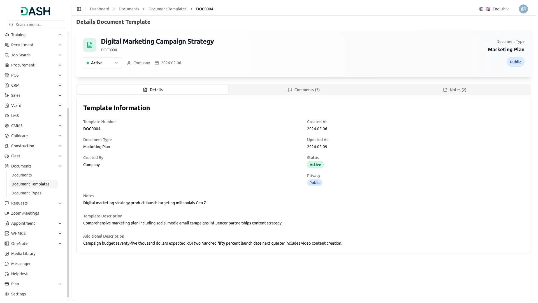This screenshot has height=303, width=538.
Task: Collapse the Documents menu section
Action: tap(33, 166)
